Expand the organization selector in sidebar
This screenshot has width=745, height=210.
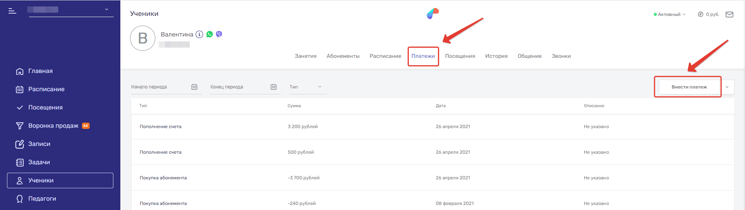pyautogui.click(x=106, y=10)
